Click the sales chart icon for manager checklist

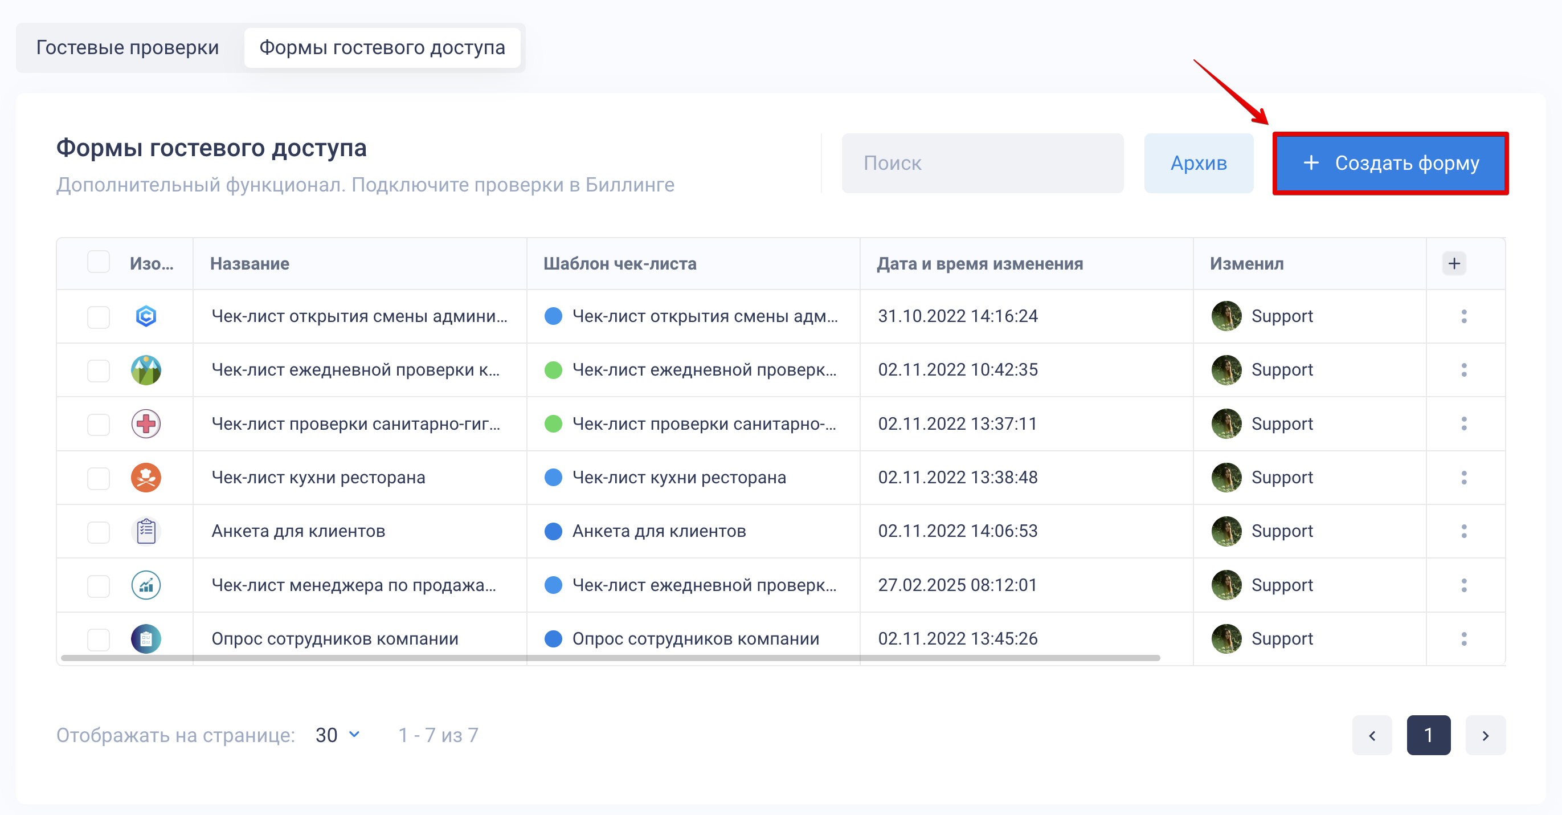145,585
